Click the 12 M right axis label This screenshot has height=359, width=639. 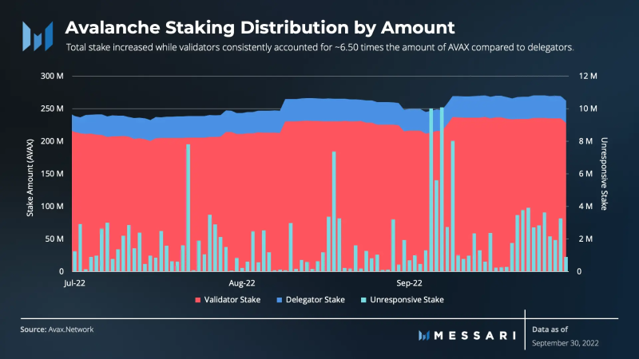tap(588, 76)
